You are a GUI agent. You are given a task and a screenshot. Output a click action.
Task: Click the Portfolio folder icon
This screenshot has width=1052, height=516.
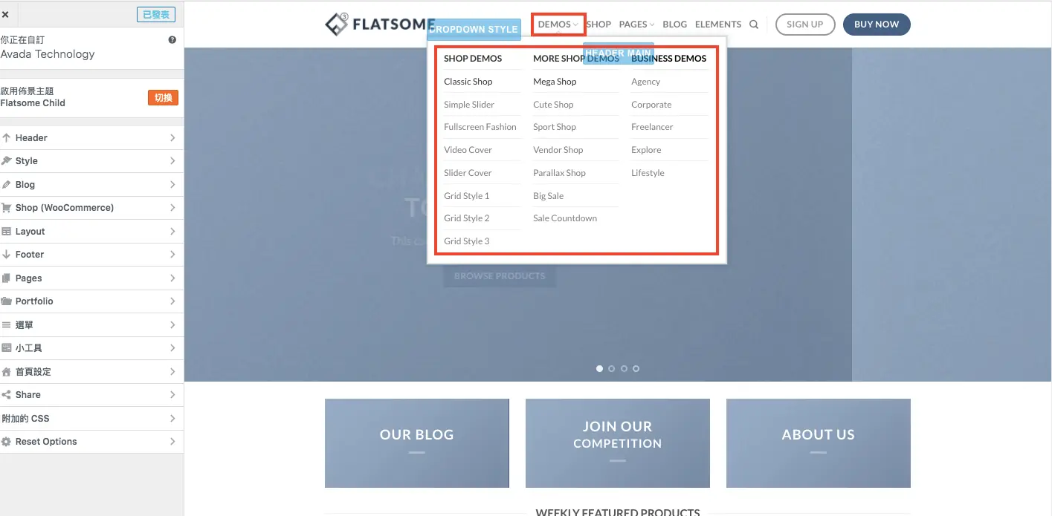pyautogui.click(x=7, y=301)
